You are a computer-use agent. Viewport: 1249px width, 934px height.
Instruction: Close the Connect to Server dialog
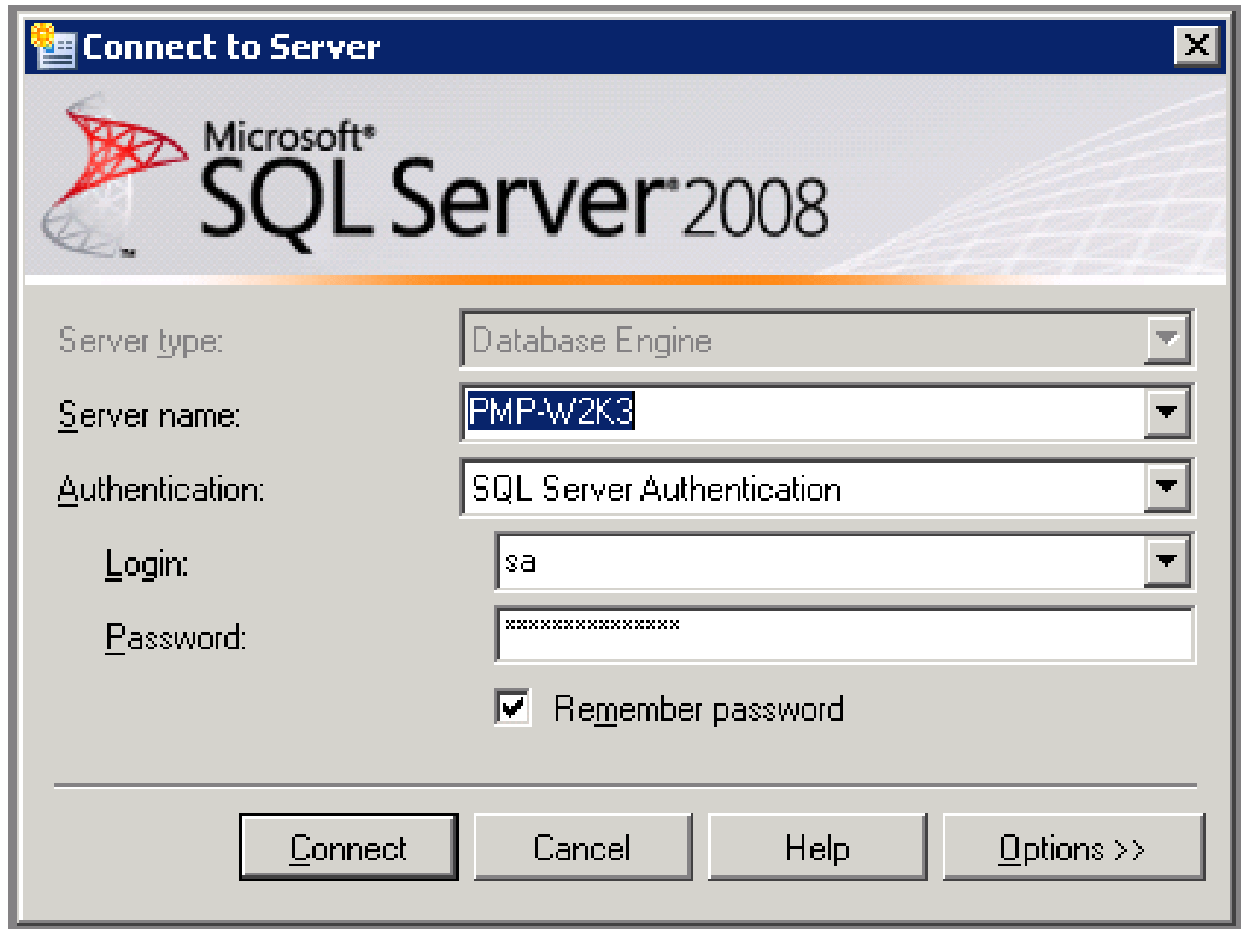pos(1196,45)
